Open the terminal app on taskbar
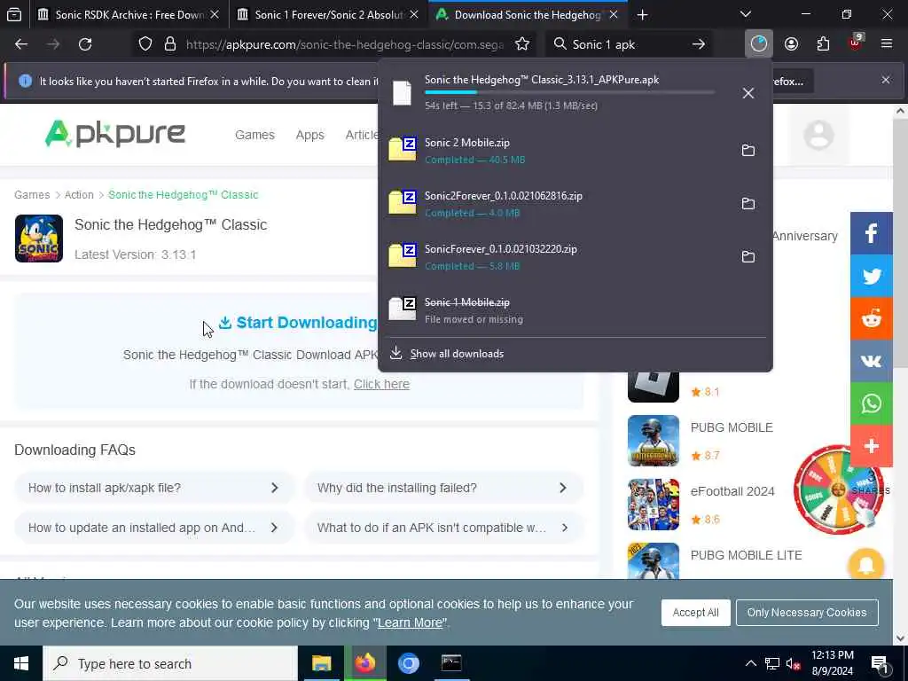This screenshot has width=908, height=681. coord(451,663)
